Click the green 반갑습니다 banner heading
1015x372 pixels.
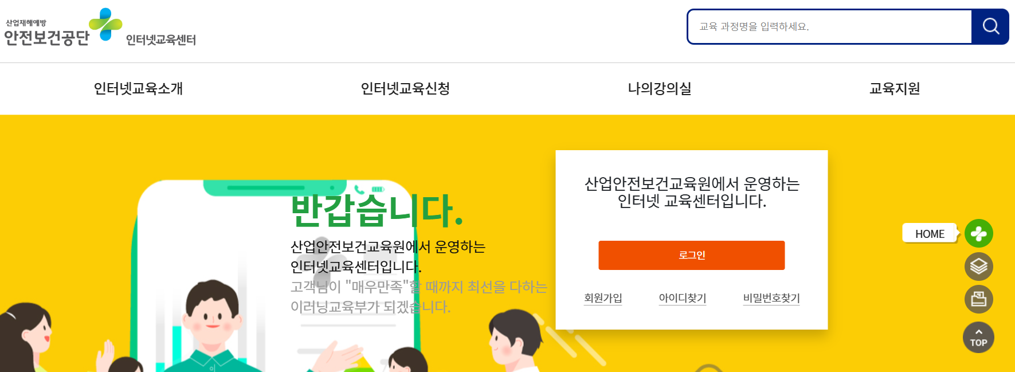(377, 210)
